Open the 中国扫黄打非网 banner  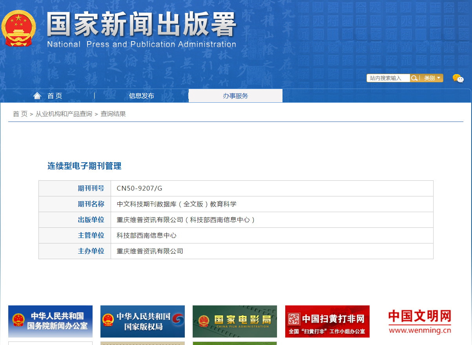pos(327,321)
